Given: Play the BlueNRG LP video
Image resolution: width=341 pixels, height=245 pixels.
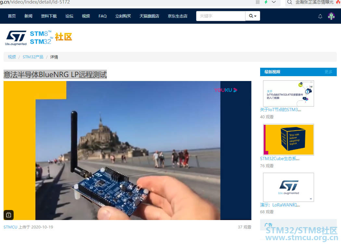Looking at the screenshot, I should pos(127,151).
